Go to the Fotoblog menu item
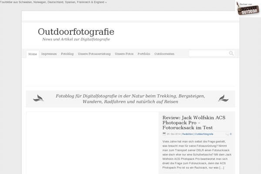Image resolution: width=261 pixels, height=174 pixels. pos(67,54)
